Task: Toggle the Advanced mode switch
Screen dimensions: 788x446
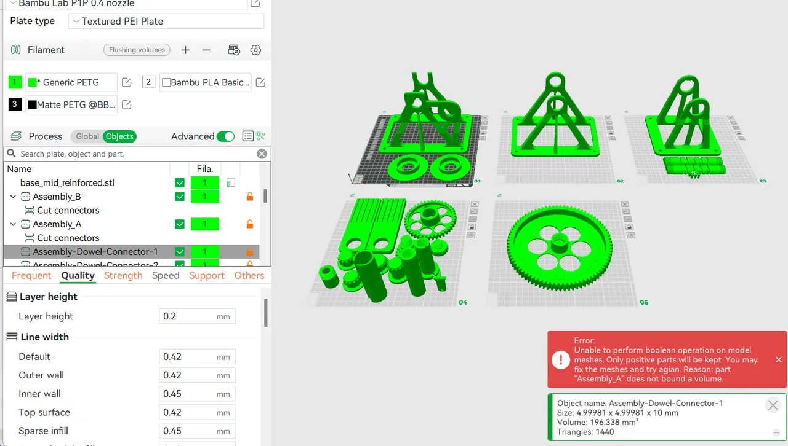Action: point(225,136)
